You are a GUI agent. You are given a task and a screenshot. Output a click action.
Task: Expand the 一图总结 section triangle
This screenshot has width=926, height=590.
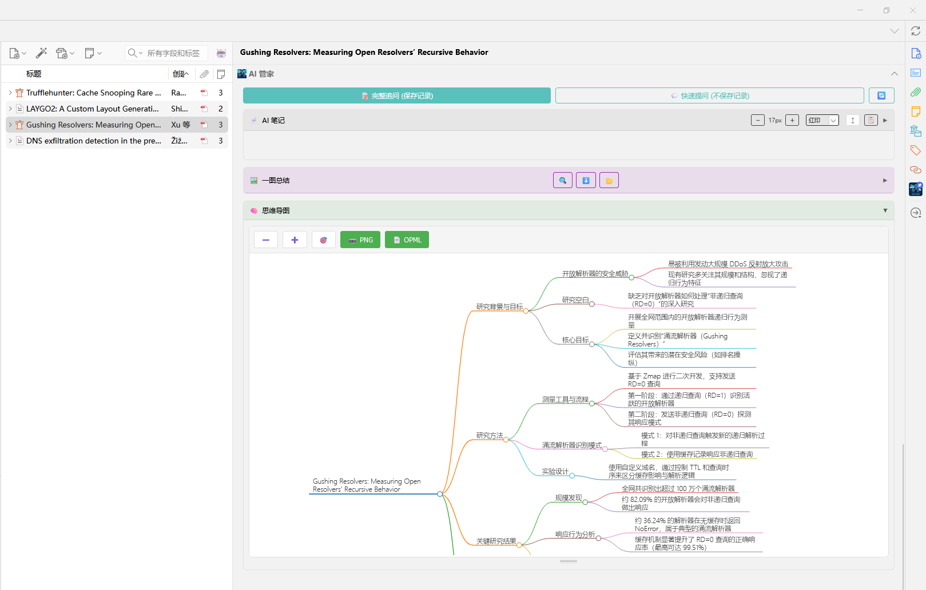[885, 181]
